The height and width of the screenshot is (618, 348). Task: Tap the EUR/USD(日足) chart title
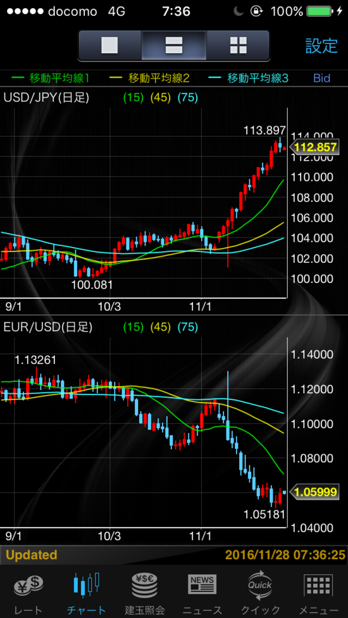coord(47,327)
